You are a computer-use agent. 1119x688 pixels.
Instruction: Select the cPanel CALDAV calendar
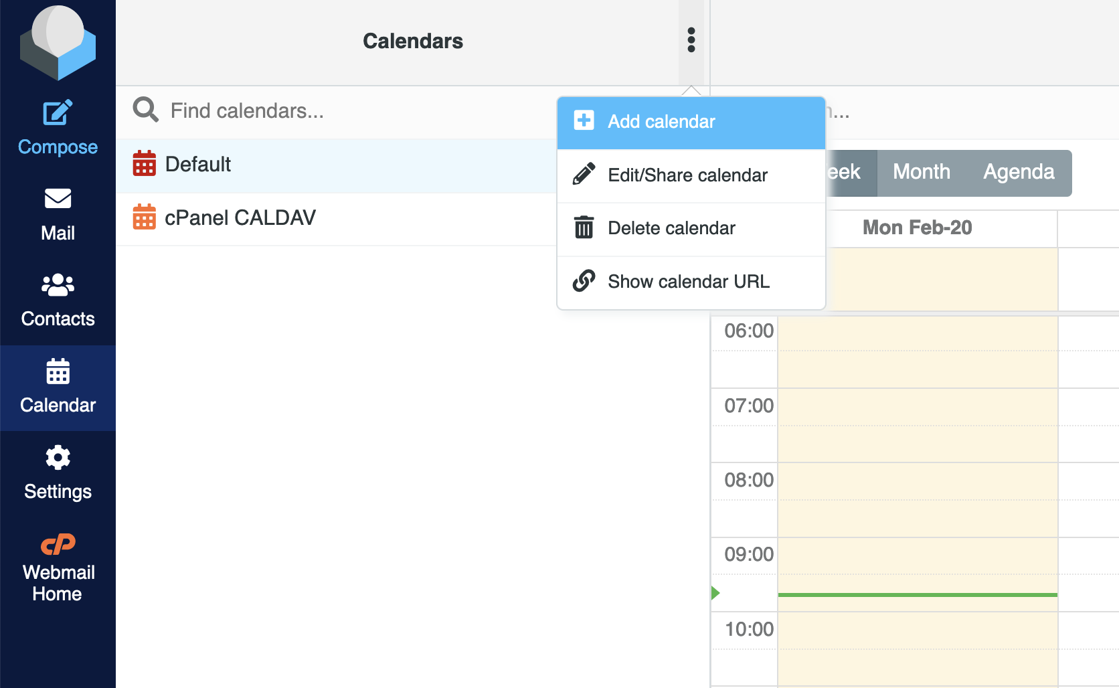240,218
